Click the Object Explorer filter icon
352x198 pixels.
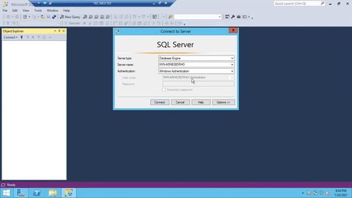pyautogui.click(x=38, y=37)
